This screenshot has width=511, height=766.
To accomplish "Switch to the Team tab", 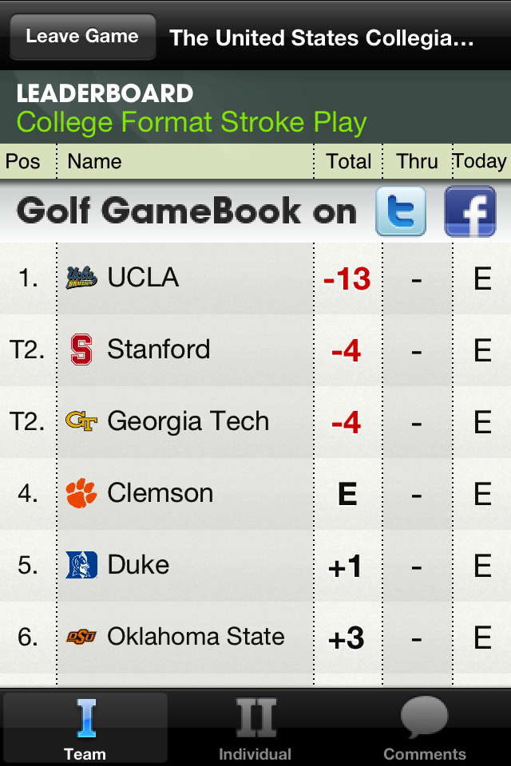I will pyautogui.click(x=85, y=728).
